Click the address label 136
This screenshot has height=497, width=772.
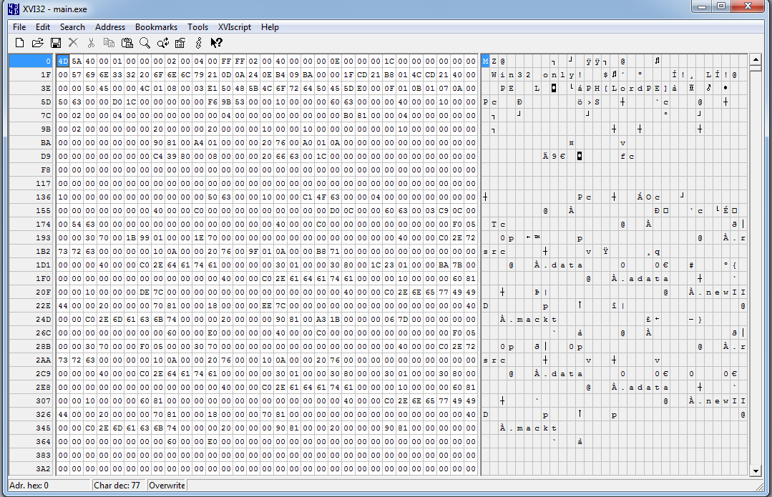tap(44, 197)
